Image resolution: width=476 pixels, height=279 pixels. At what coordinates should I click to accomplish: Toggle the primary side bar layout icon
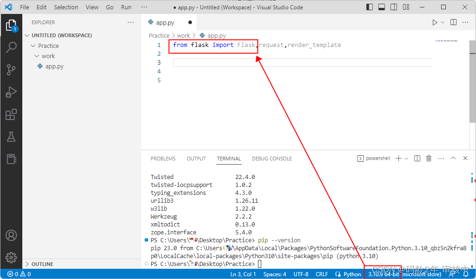(370, 7)
